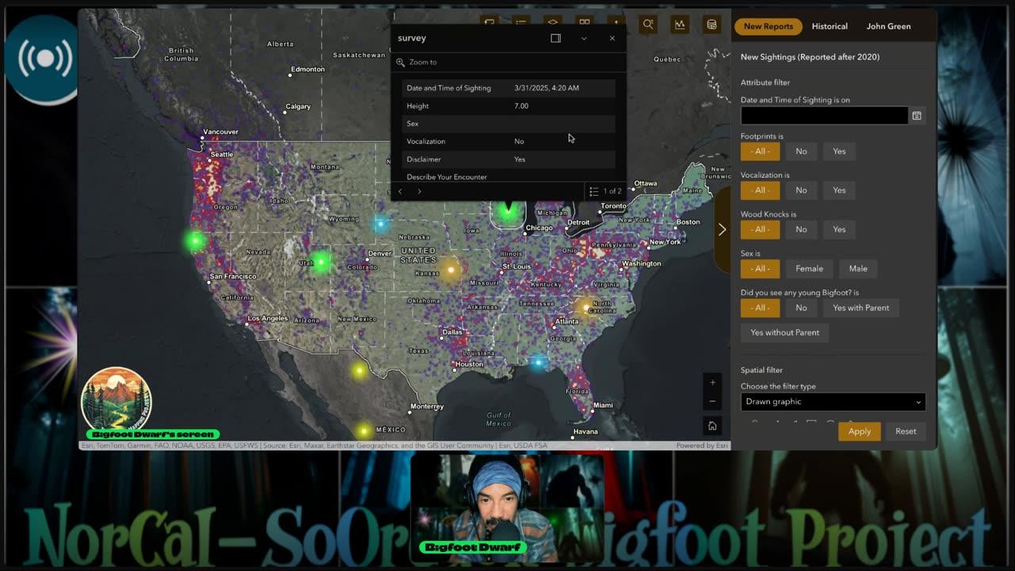Image resolution: width=1015 pixels, height=571 pixels.
Task: Open the 1 of 2 feature list
Action: pos(605,191)
